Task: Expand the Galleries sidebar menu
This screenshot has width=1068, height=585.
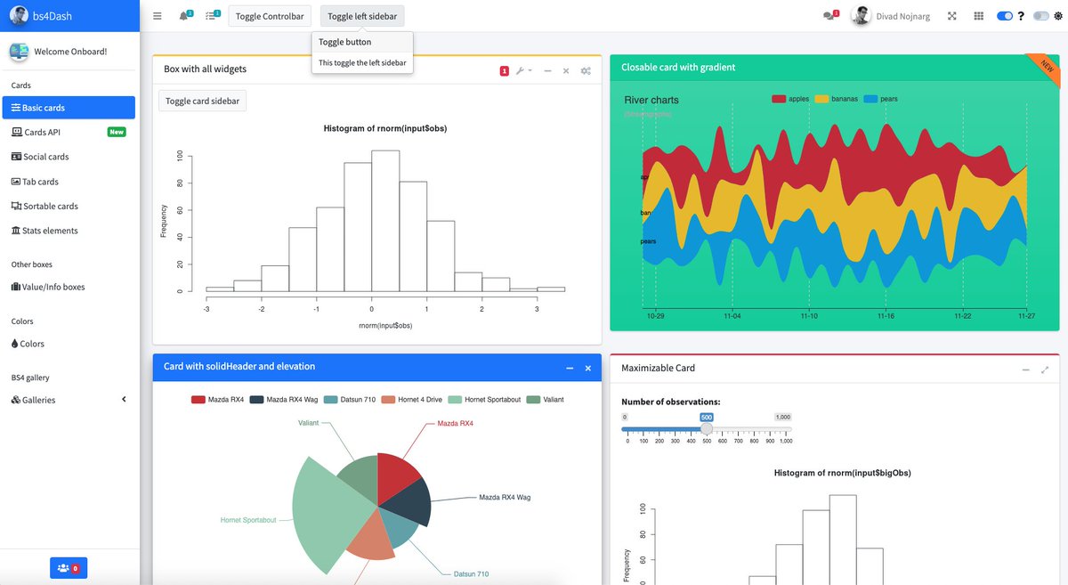Action: coord(69,400)
